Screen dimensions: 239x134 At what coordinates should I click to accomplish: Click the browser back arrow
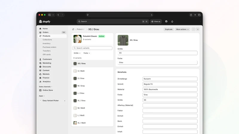point(58,15)
